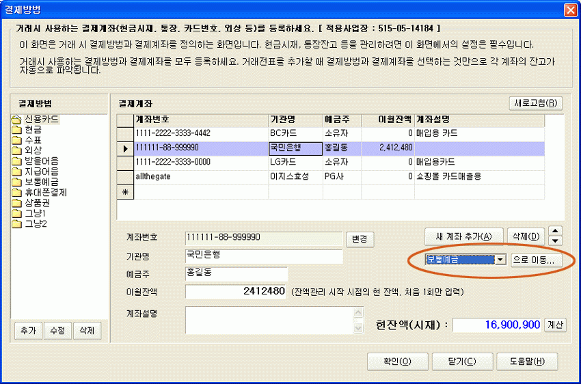Image resolution: width=581 pixels, height=384 pixels.
Task: Open 도움말(H) help
Action: click(x=527, y=361)
